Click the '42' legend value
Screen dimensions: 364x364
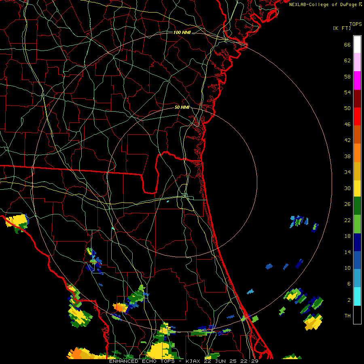coord(347,140)
